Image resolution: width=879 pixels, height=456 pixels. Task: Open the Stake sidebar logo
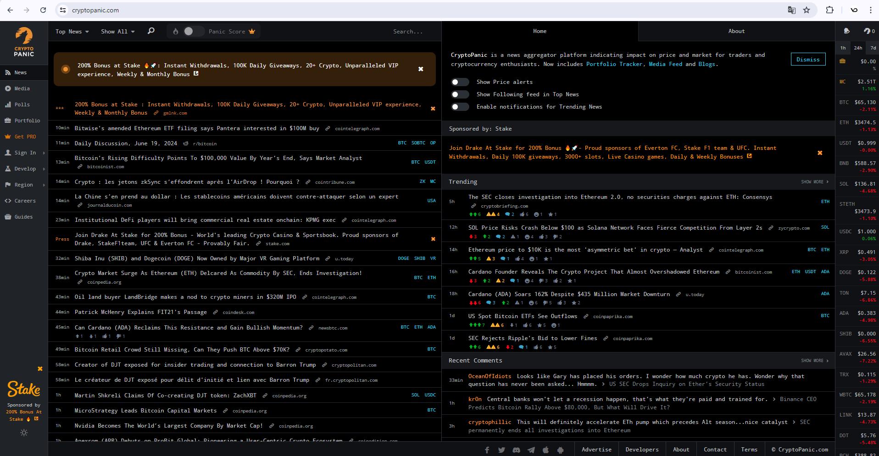click(24, 389)
